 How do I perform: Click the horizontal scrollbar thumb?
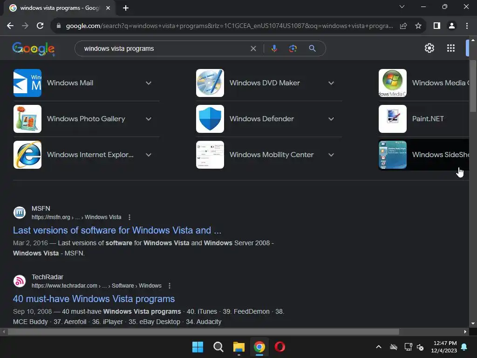tap(203, 331)
